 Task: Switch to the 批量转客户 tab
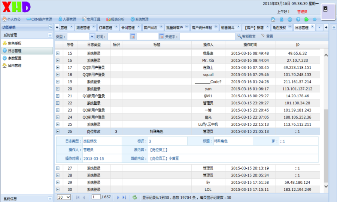pyautogui.click(x=174, y=27)
